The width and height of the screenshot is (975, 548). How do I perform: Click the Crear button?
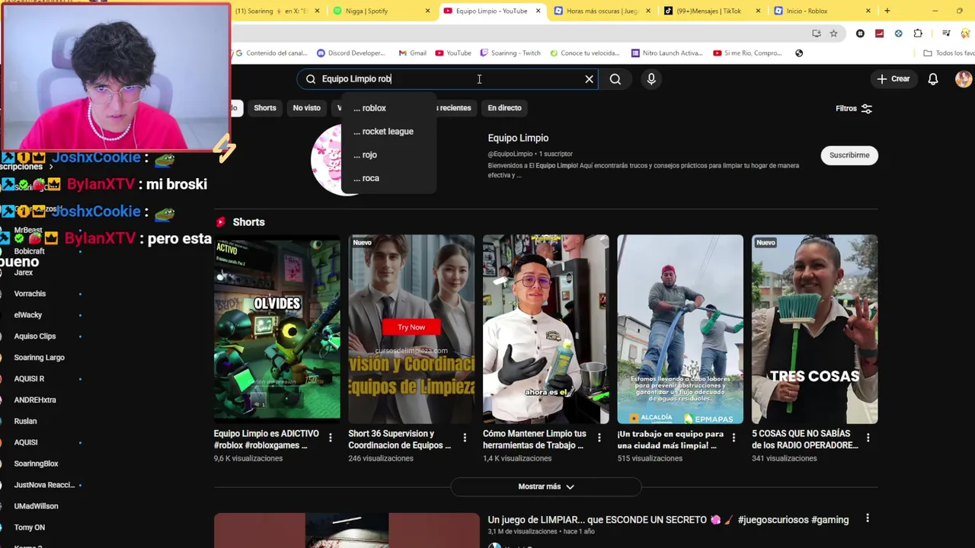click(893, 79)
